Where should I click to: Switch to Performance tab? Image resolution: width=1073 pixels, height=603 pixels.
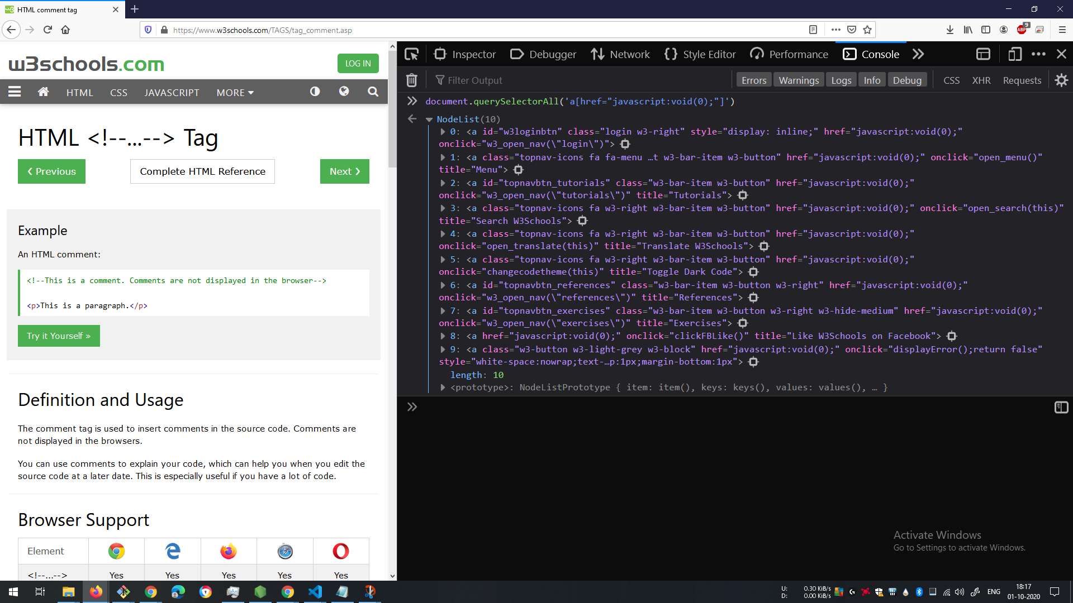pos(789,54)
